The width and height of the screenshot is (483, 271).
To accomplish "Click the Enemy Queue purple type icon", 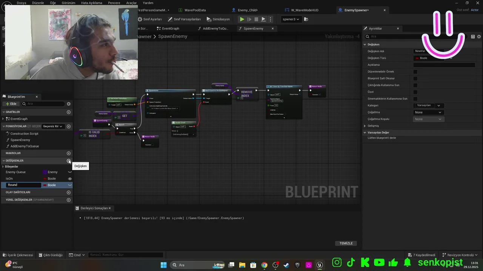I will pos(45,172).
